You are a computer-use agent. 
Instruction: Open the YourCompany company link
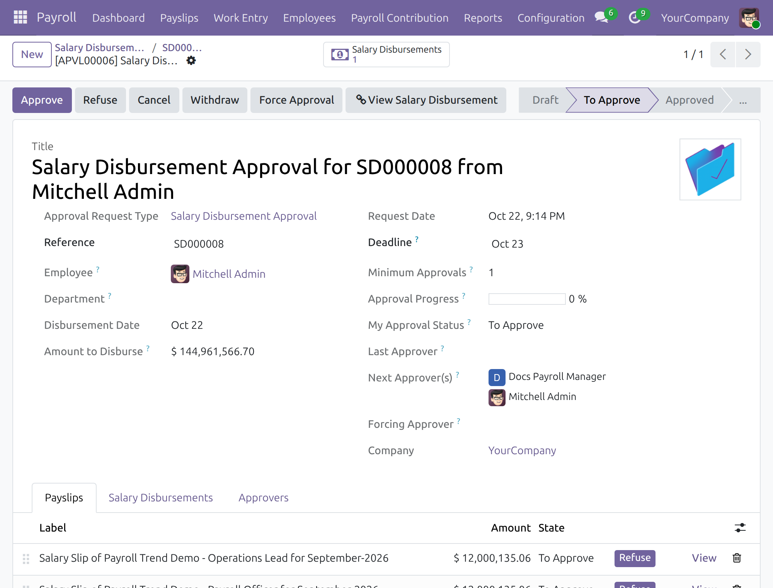[x=522, y=450]
